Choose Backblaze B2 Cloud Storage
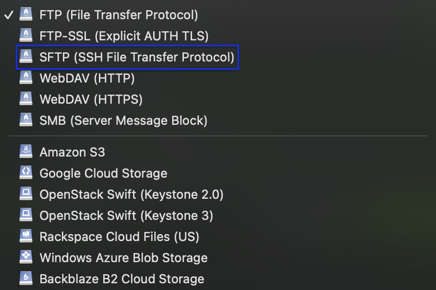The image size is (436, 290). pos(122,279)
